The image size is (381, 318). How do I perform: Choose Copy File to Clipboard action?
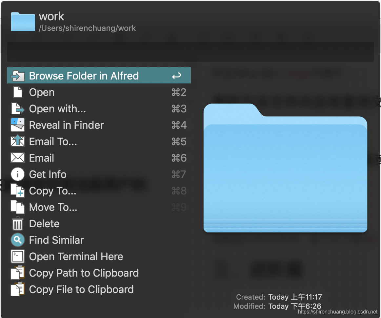(99, 289)
